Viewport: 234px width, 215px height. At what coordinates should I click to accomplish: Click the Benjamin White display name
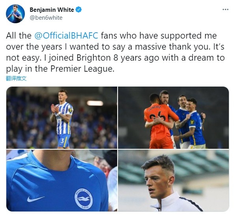tap(52, 10)
